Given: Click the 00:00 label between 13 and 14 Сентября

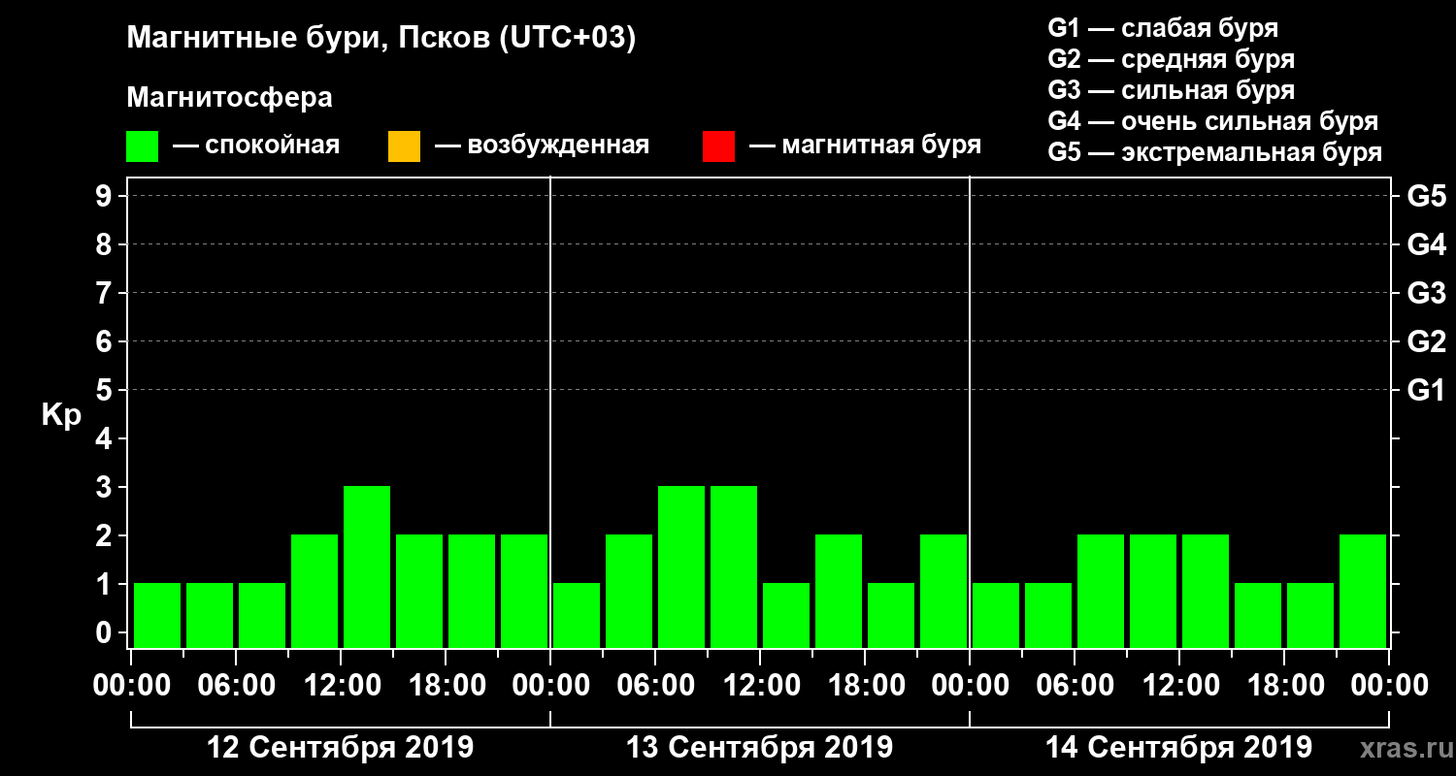Looking at the screenshot, I should [x=970, y=685].
